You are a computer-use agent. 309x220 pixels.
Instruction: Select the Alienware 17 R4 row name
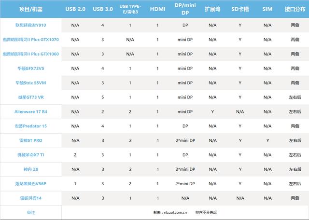pyautogui.click(x=31, y=111)
